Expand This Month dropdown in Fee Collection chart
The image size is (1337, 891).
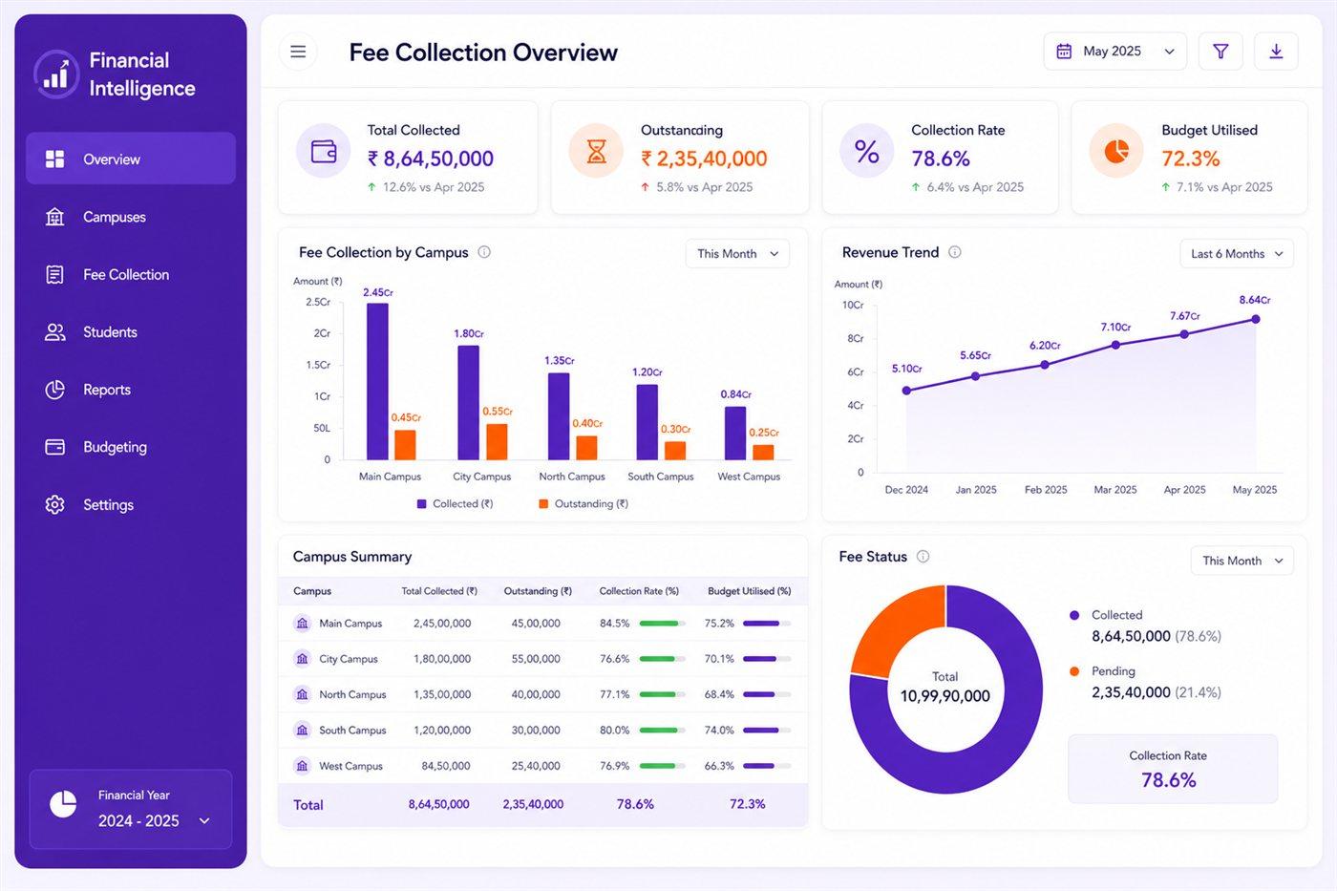[737, 254]
